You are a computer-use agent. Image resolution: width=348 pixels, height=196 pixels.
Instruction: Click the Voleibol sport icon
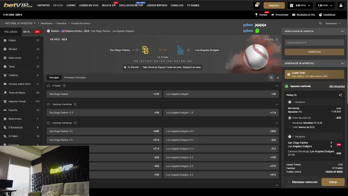click(5, 75)
